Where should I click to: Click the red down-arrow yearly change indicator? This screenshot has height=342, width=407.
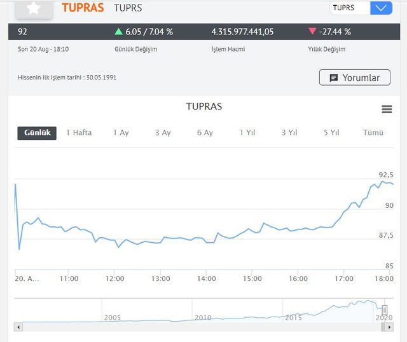[x=312, y=31]
